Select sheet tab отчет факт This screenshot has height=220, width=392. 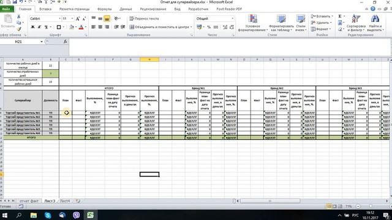point(29,201)
